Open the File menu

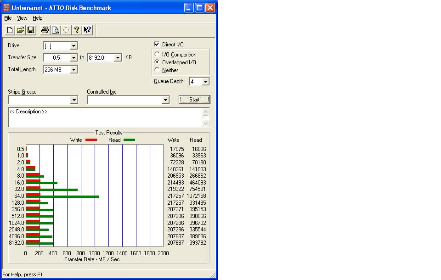point(8,18)
